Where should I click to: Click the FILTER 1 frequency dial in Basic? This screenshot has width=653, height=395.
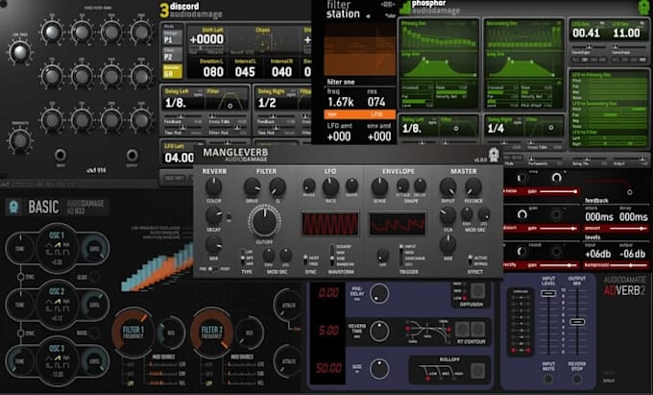point(133,333)
